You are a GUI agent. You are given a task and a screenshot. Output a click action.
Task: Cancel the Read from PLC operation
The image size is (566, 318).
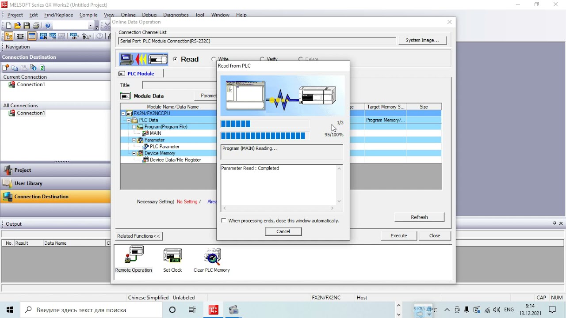283,231
